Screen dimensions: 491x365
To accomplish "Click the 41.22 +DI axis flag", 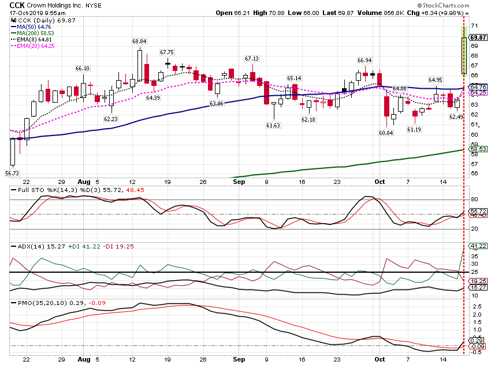I will [478, 246].
